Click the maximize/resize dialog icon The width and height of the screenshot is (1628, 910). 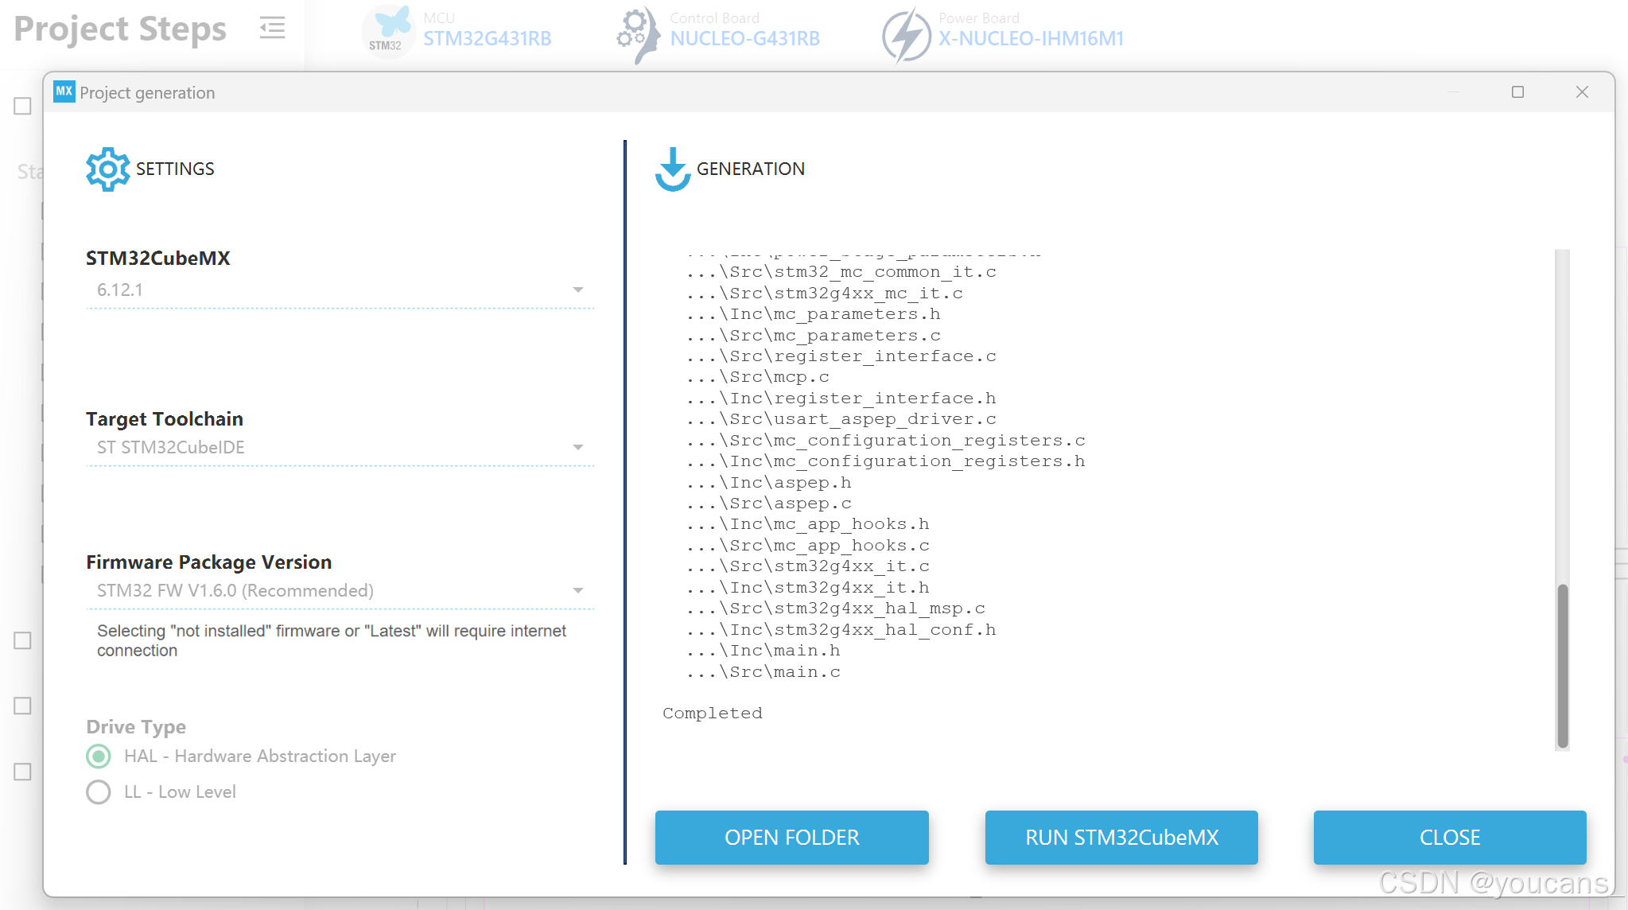(x=1517, y=91)
